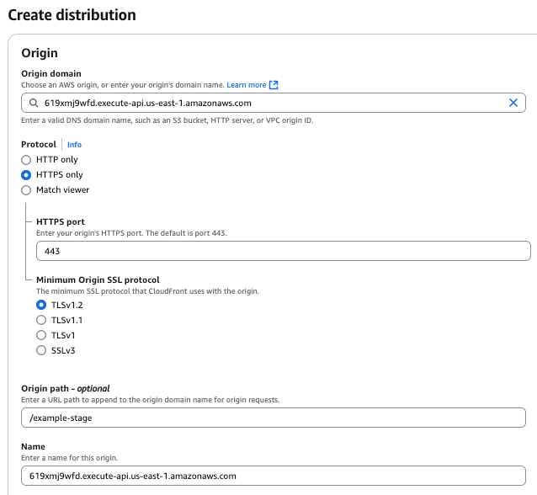537x495 pixels.
Task: Focus the Origin path field with /example-stage
Action: coord(274,418)
